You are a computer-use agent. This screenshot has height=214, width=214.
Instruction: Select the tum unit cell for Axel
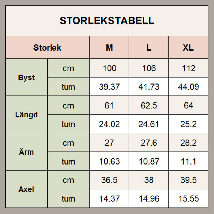(x=68, y=199)
